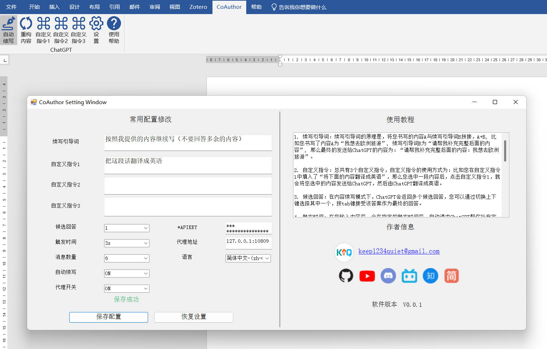Run 自定义指令3 from the ribbon
This screenshot has width=547, height=349.
point(78,30)
